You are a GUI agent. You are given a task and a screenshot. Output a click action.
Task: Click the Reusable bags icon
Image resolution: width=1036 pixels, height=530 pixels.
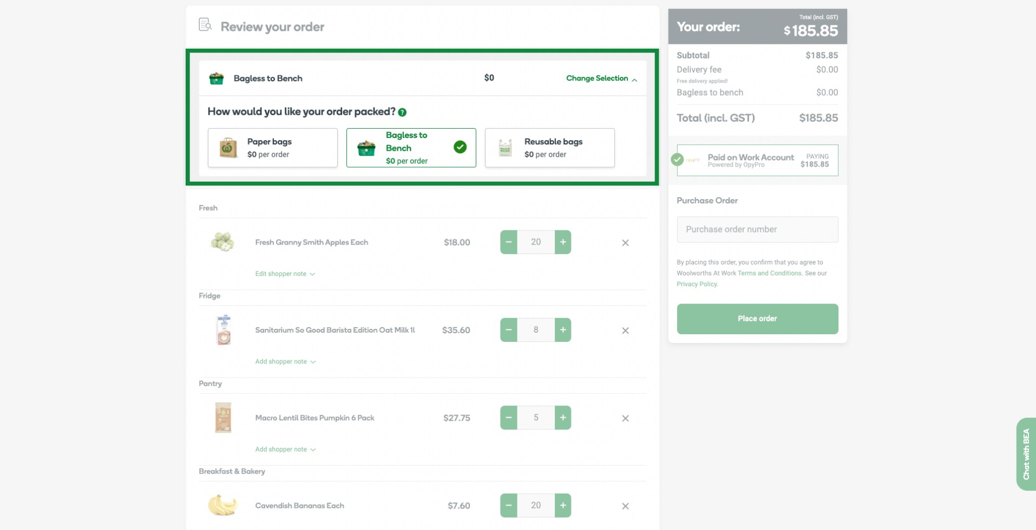pos(504,148)
